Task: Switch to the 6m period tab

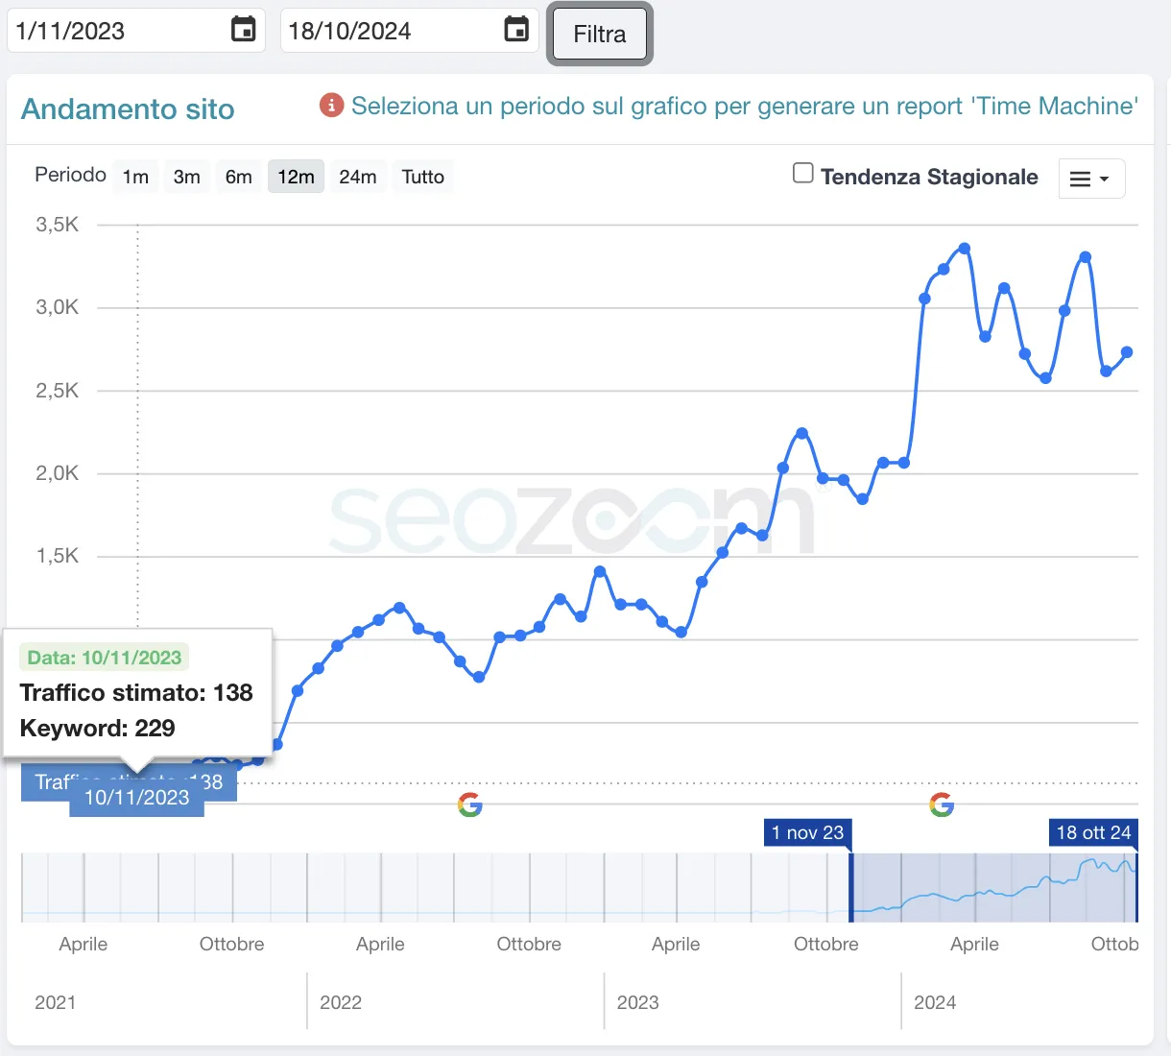Action: tap(238, 177)
